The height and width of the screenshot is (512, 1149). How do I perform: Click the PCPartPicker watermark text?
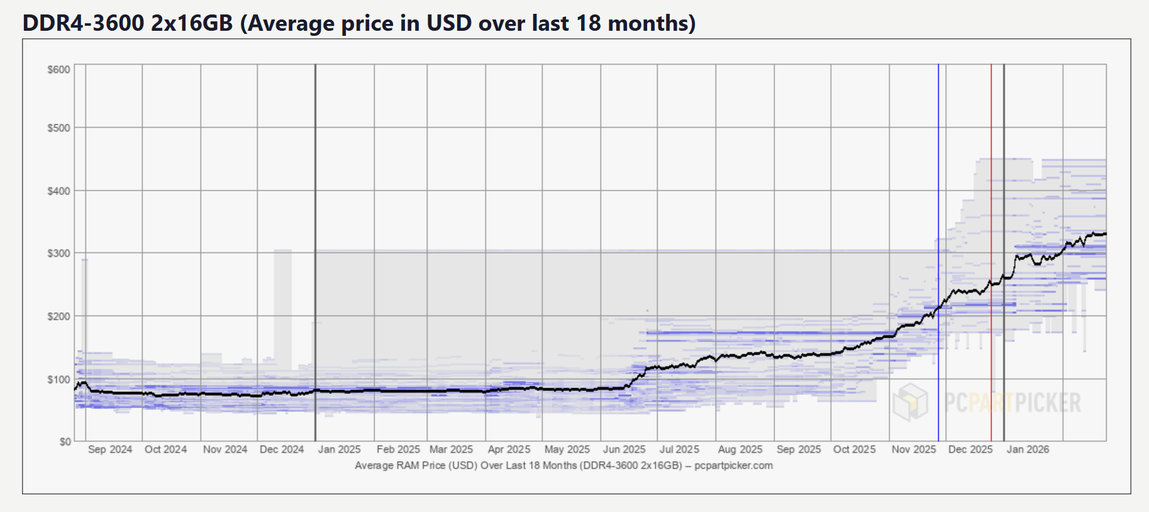[x=1013, y=403]
